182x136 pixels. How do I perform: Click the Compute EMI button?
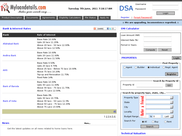tap(150, 50)
